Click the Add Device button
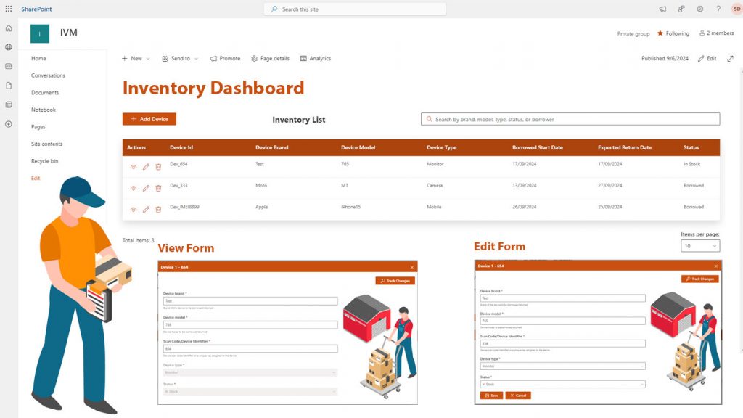Image resolution: width=743 pixels, height=418 pixels. (x=149, y=118)
